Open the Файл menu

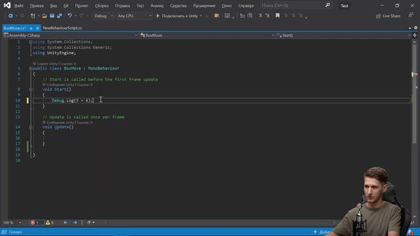[18, 6]
